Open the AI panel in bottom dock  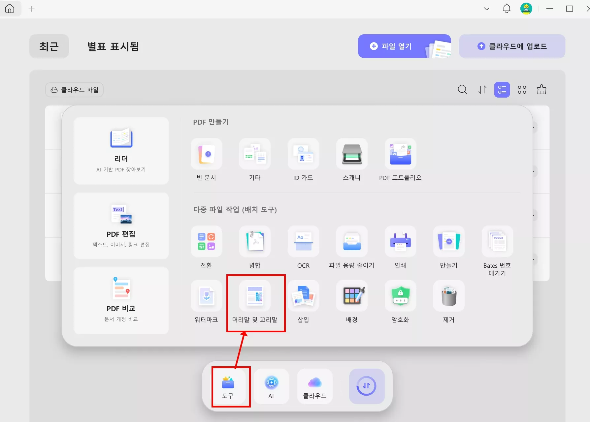tap(272, 386)
